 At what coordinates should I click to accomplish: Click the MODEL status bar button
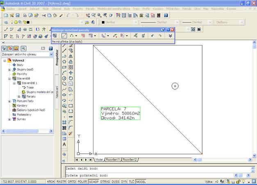click(x=141, y=182)
